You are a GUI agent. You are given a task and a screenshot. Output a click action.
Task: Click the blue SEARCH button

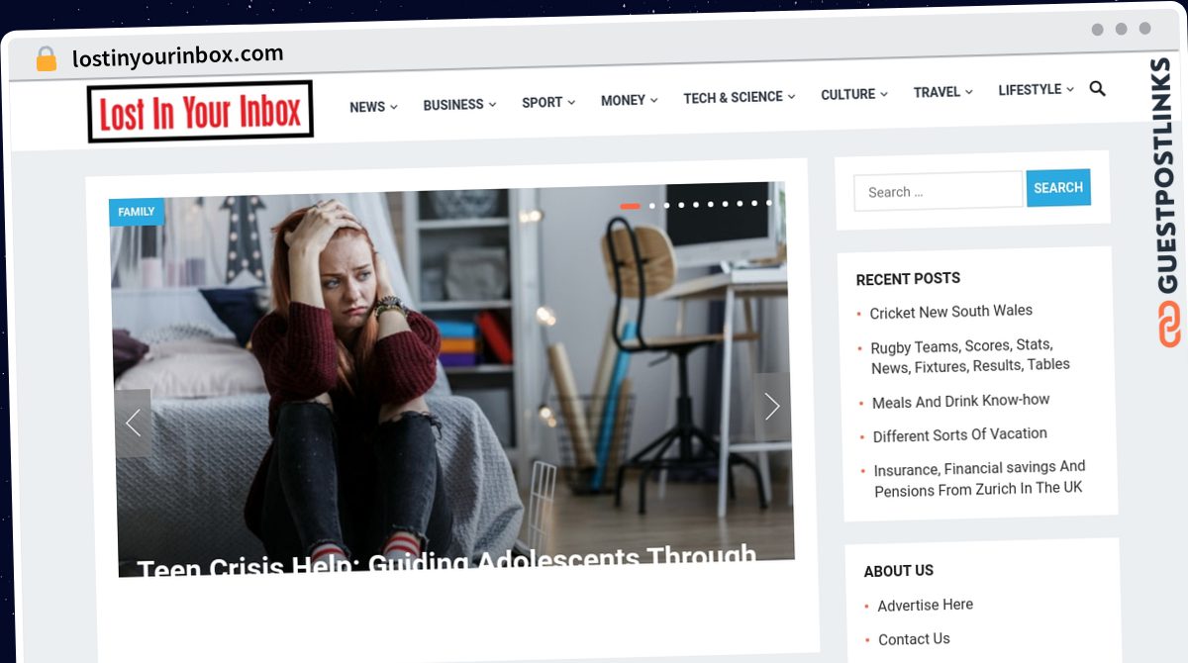pos(1058,187)
